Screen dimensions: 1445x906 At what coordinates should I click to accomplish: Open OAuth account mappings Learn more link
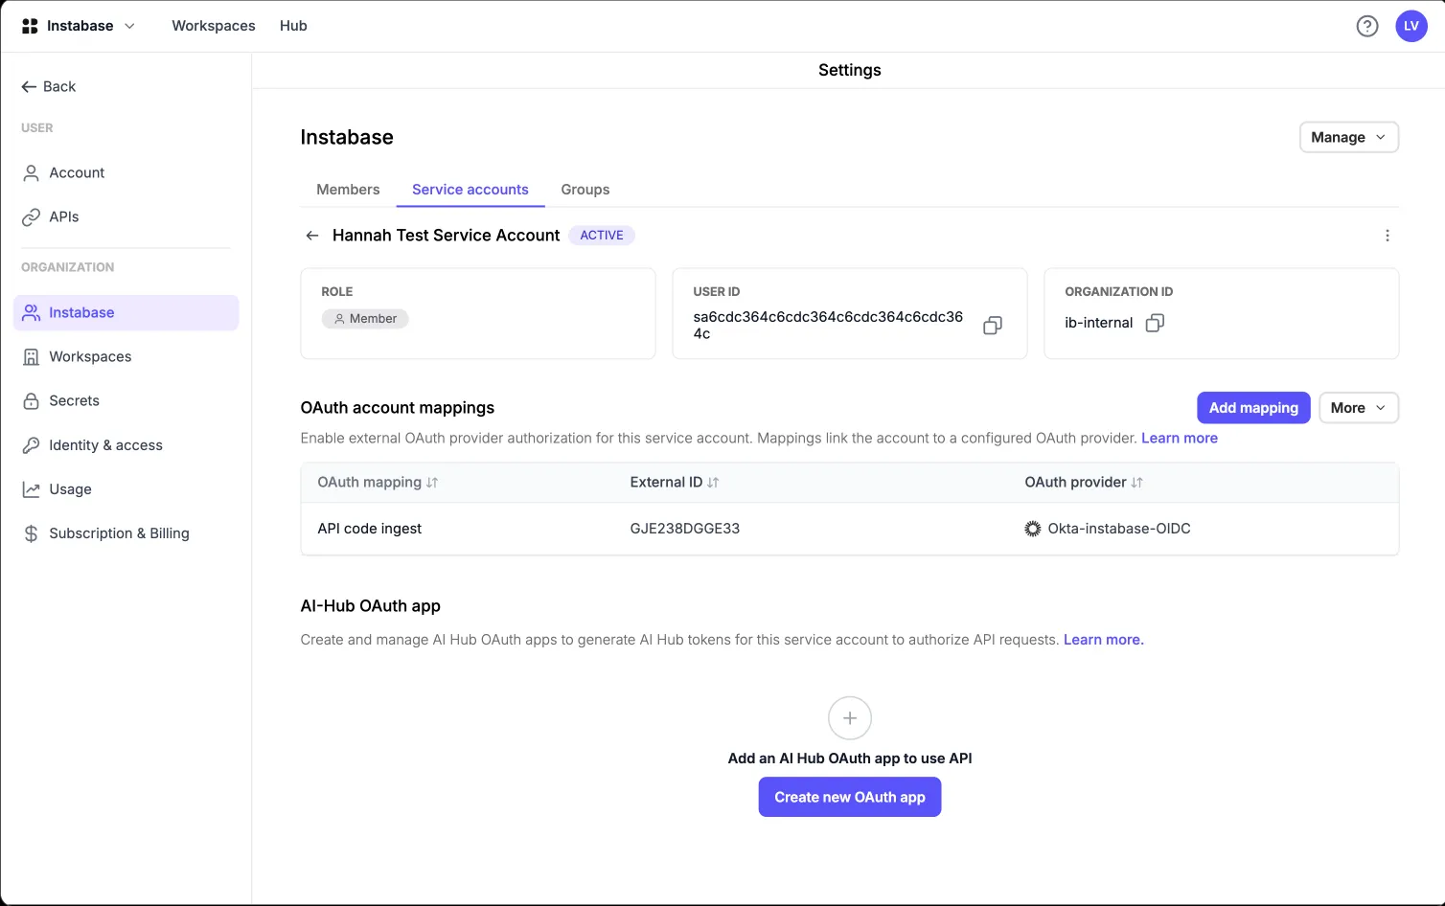1180,438
